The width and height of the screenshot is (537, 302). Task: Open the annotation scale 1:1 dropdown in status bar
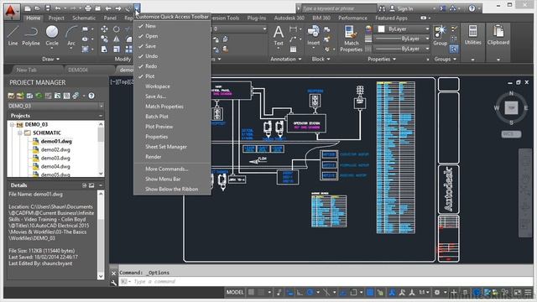425,293
